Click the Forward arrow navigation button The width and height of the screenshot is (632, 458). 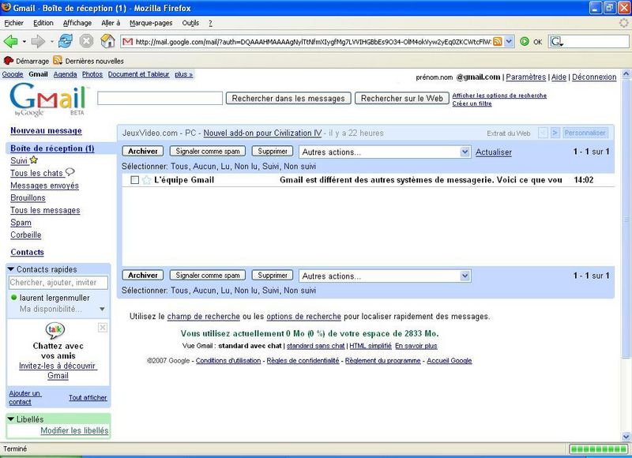(x=38, y=41)
